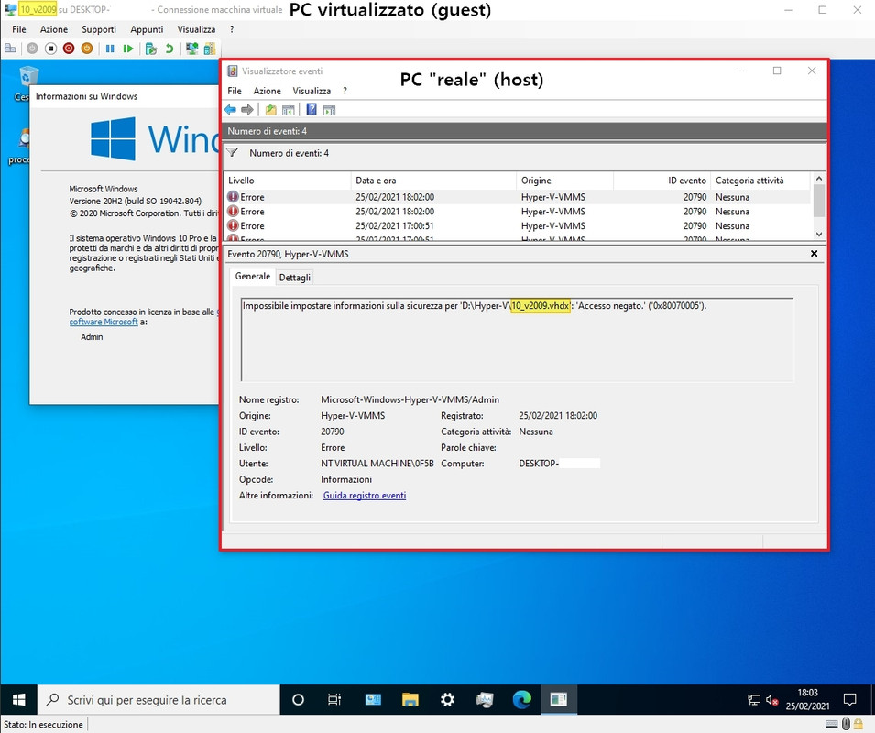Click the Ctrl+Alt+Del icon in VM toolbar
875x733 pixels.
click(x=10, y=49)
